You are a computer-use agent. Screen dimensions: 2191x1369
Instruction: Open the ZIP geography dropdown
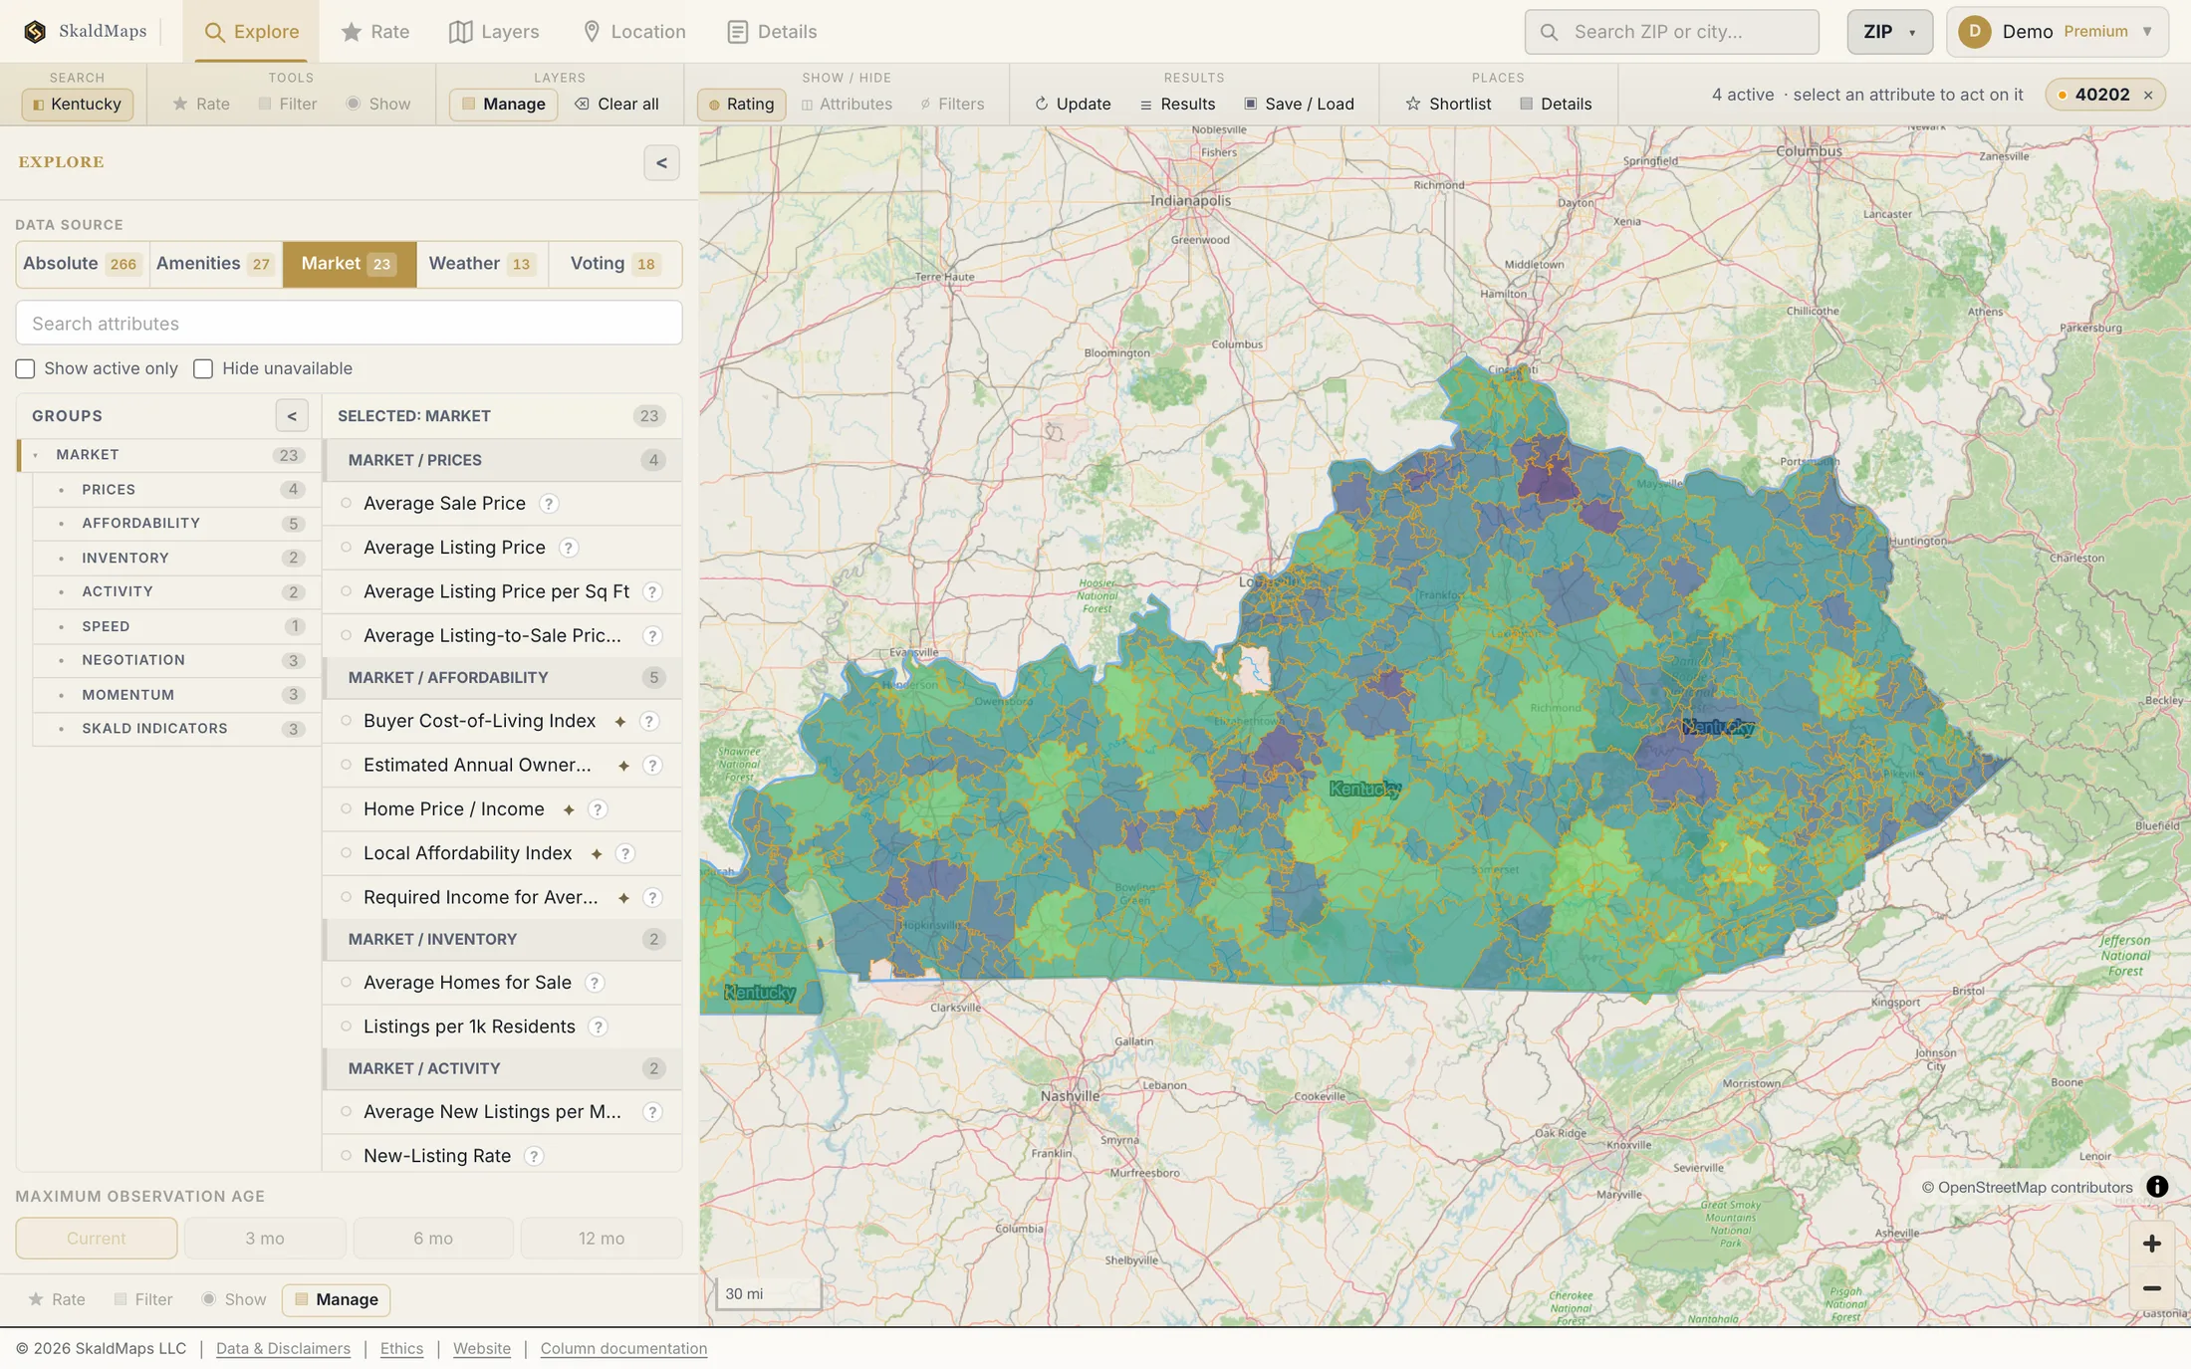click(x=1889, y=32)
